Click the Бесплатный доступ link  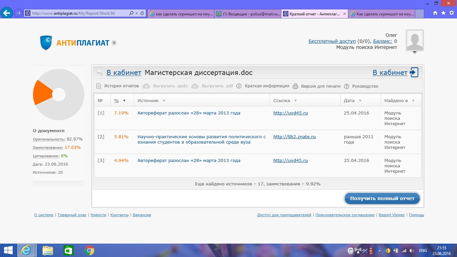tap(332, 41)
